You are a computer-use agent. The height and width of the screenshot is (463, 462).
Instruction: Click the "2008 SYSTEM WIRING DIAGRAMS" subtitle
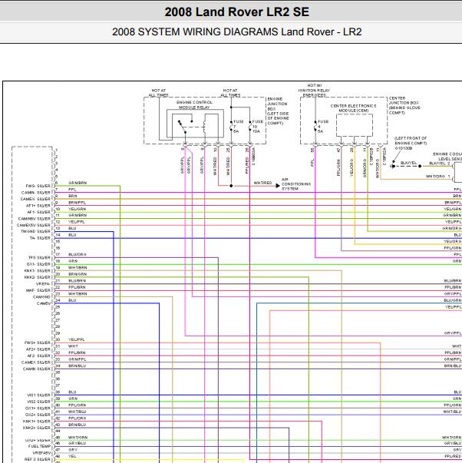click(x=195, y=32)
